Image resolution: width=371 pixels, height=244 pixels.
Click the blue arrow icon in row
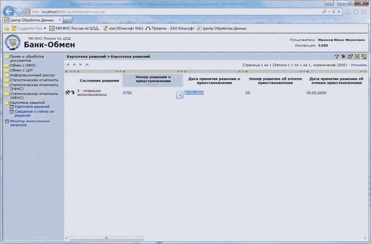(x=73, y=93)
